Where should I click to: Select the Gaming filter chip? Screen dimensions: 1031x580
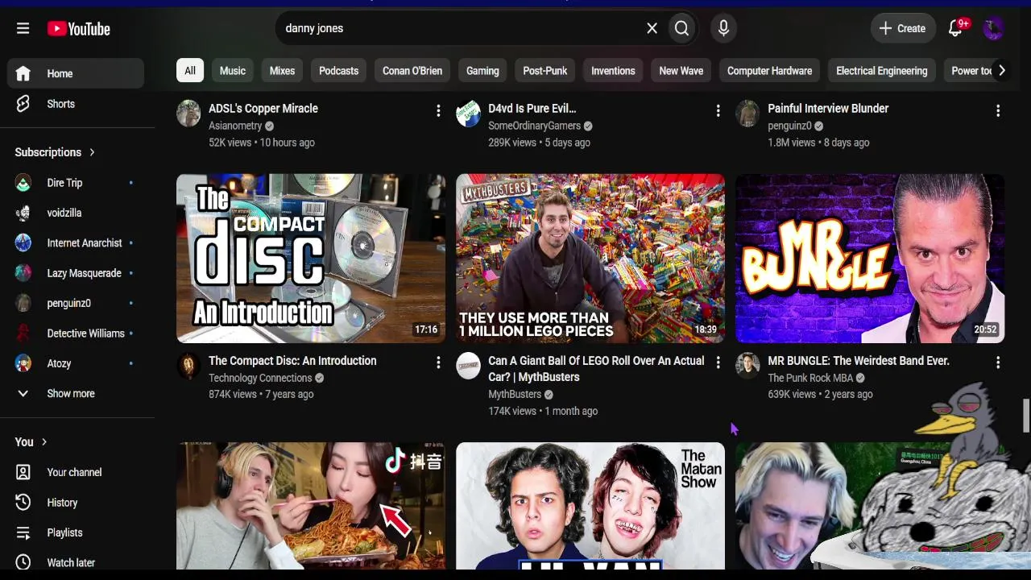482,71
